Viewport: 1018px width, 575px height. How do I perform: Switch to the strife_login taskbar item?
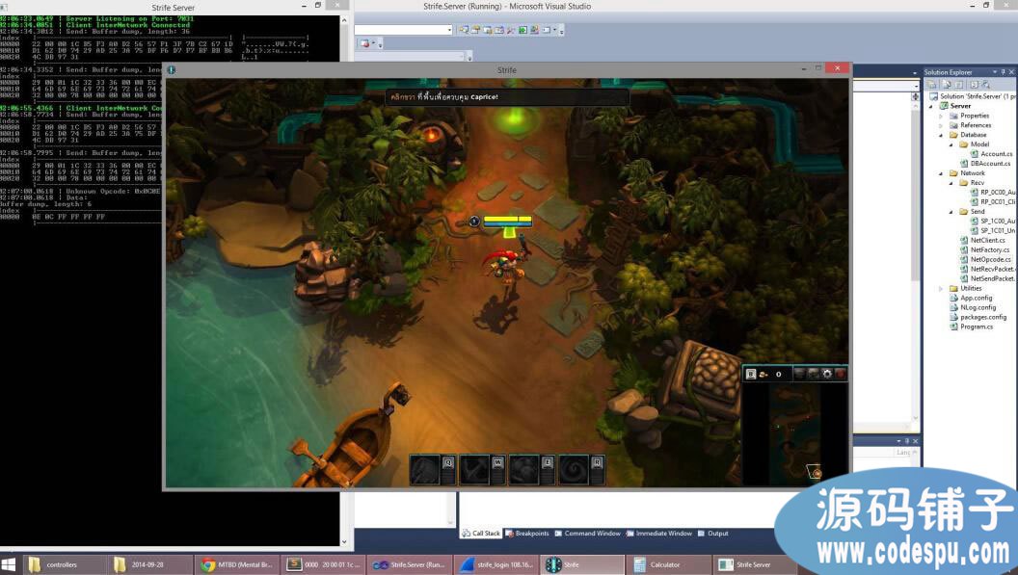496,564
